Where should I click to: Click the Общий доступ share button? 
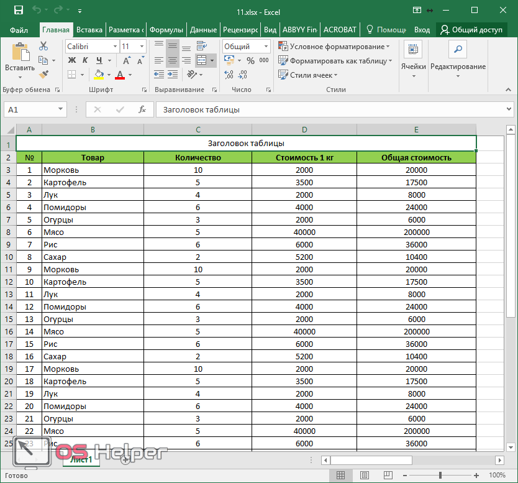pos(471,29)
